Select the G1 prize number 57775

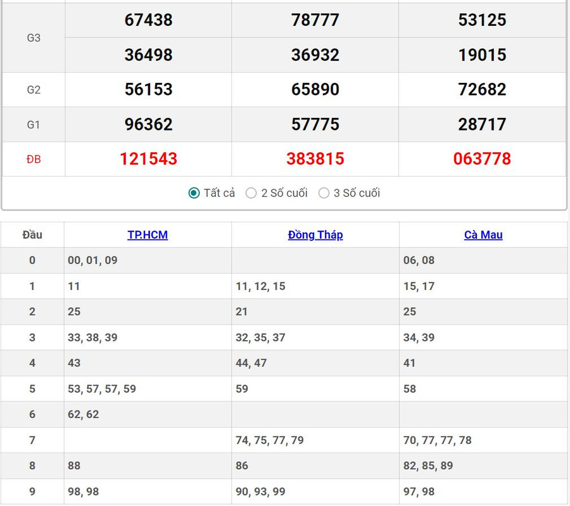[x=315, y=124]
